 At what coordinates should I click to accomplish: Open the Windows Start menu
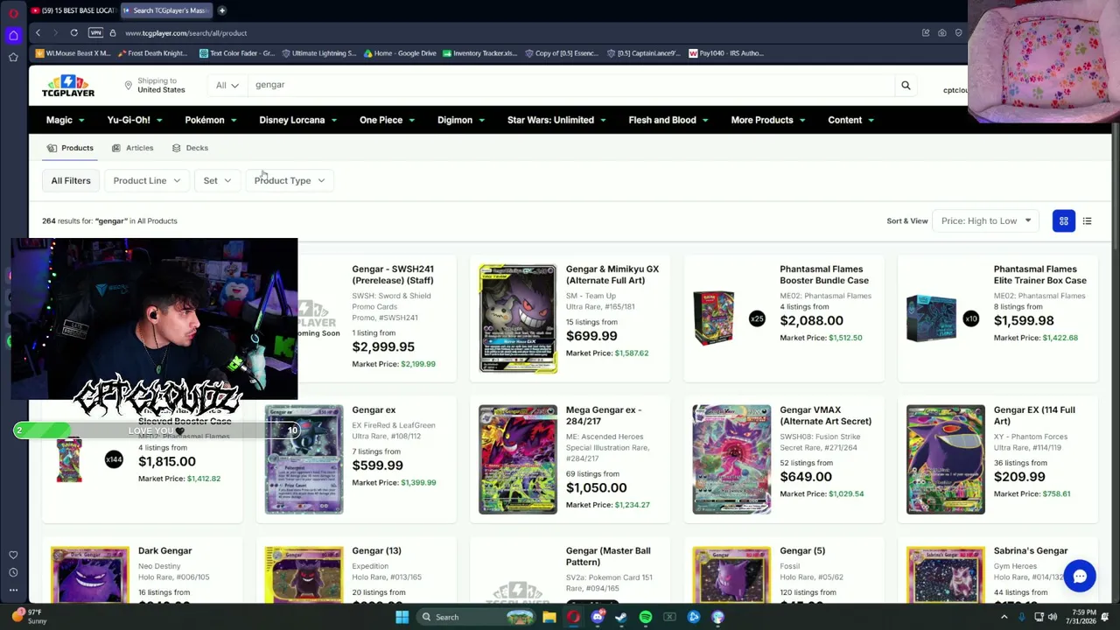[402, 617]
